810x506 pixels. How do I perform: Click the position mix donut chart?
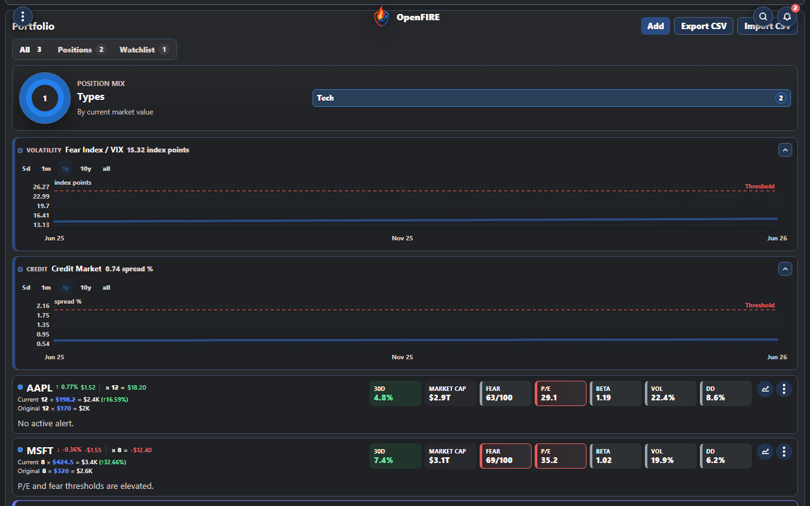(45, 98)
